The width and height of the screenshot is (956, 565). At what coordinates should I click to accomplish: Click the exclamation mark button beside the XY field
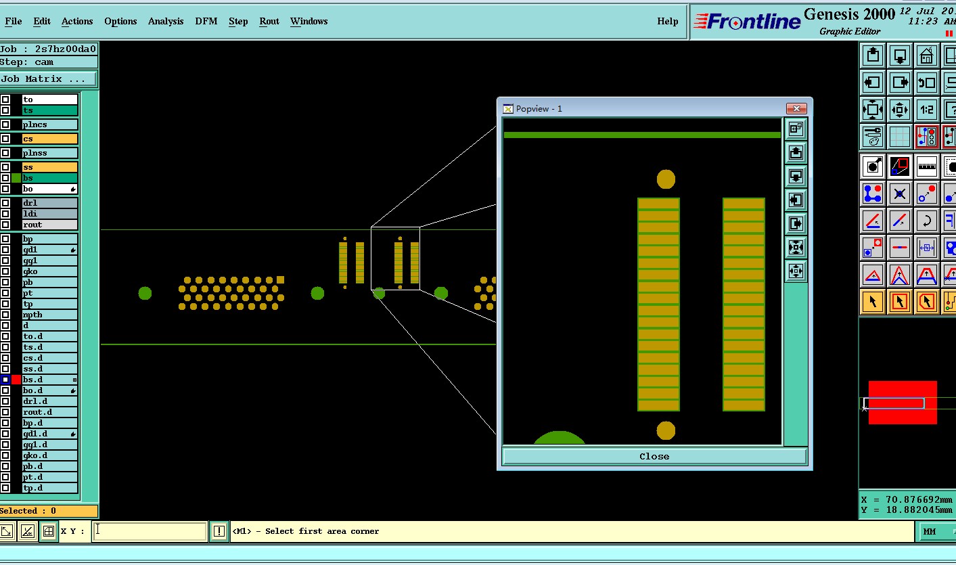pos(219,531)
